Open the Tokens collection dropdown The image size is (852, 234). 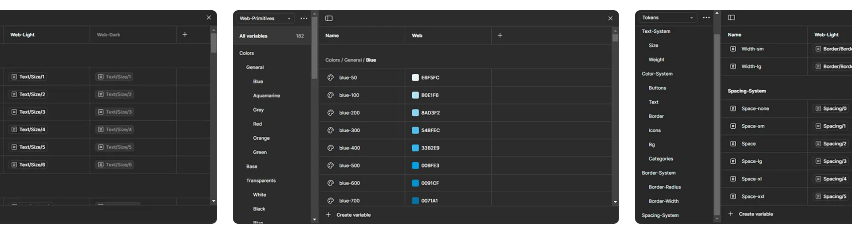[x=667, y=17]
